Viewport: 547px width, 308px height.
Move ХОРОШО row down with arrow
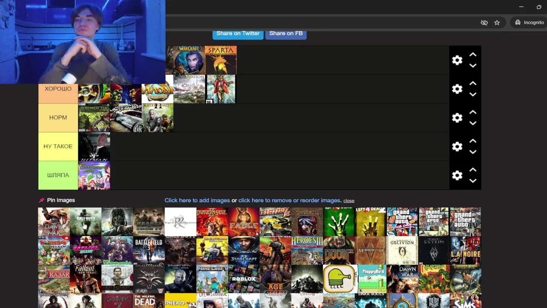(x=473, y=95)
